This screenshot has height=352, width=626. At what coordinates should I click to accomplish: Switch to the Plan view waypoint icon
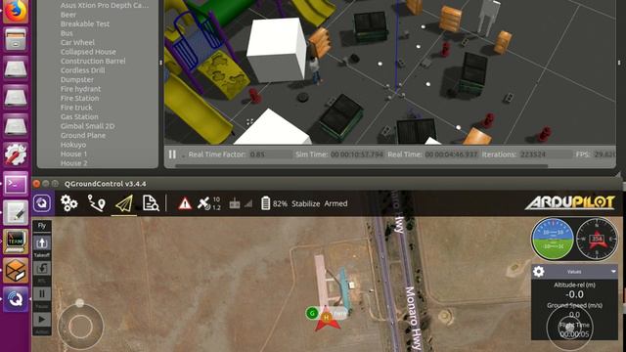tap(96, 203)
